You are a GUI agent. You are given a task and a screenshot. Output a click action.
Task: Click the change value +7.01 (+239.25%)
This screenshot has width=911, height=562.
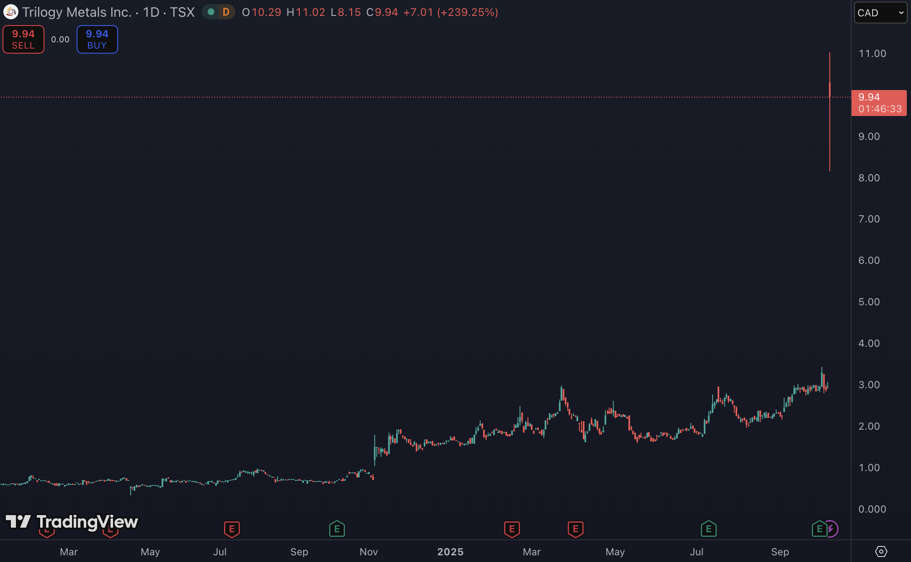[x=451, y=12]
